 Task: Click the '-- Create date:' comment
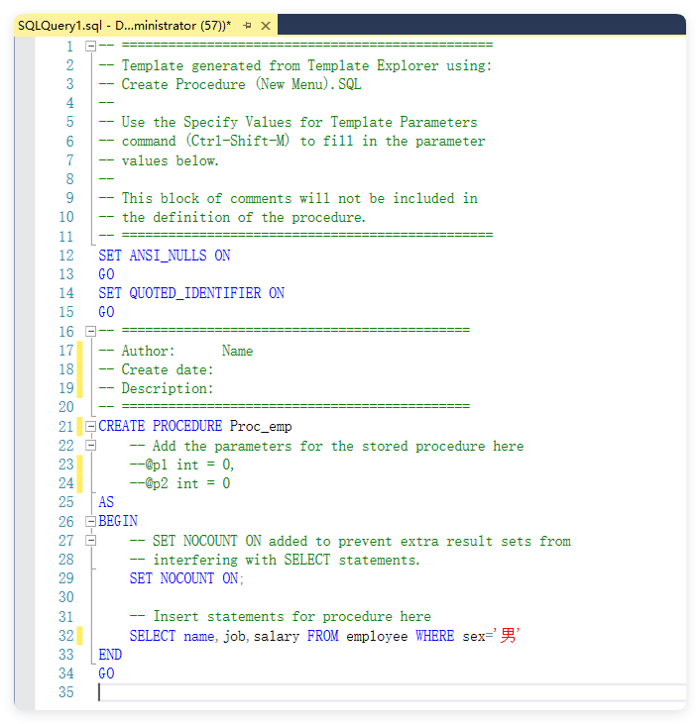[156, 369]
